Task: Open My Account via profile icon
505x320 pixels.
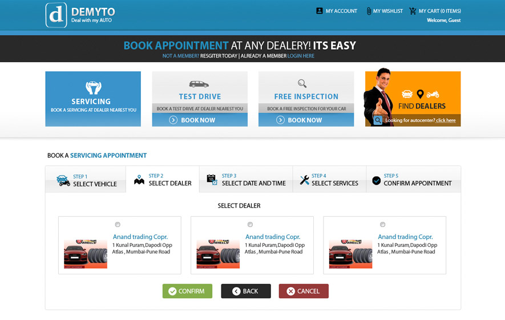Action: point(320,11)
